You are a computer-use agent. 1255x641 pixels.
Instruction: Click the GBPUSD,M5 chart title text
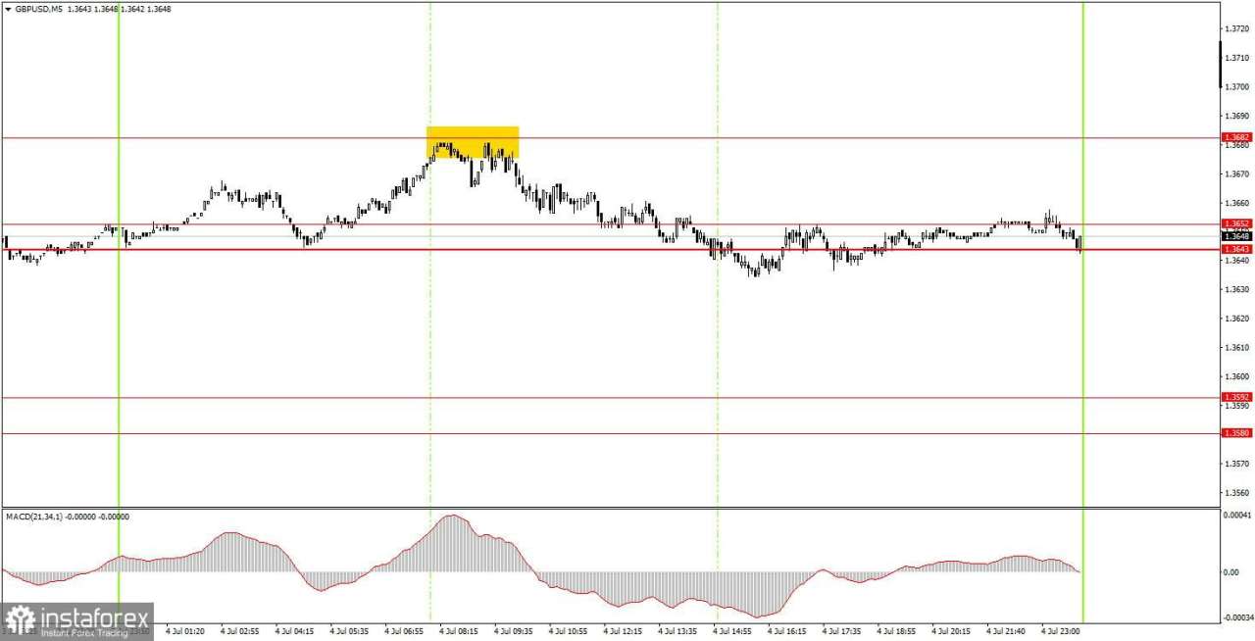coord(38,9)
